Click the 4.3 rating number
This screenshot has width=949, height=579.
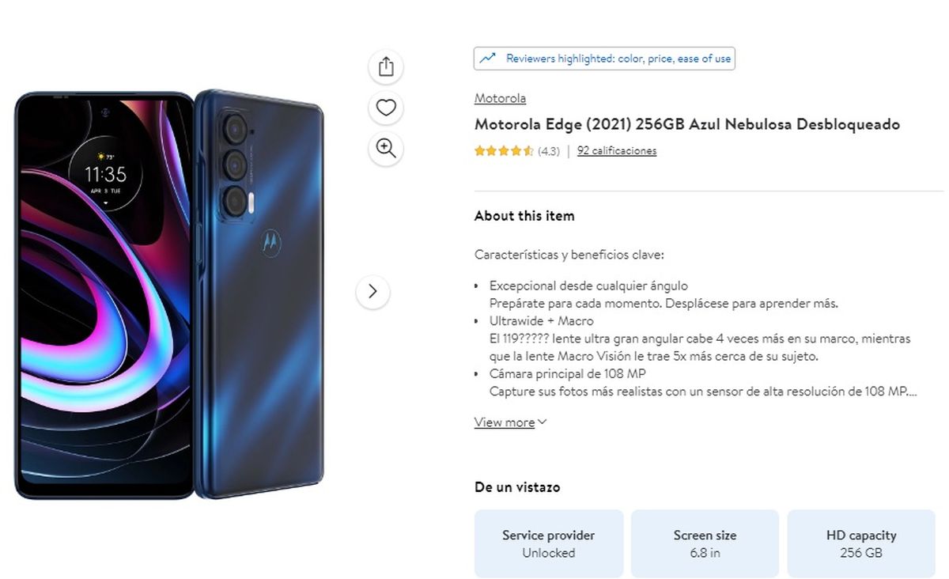[x=549, y=151]
